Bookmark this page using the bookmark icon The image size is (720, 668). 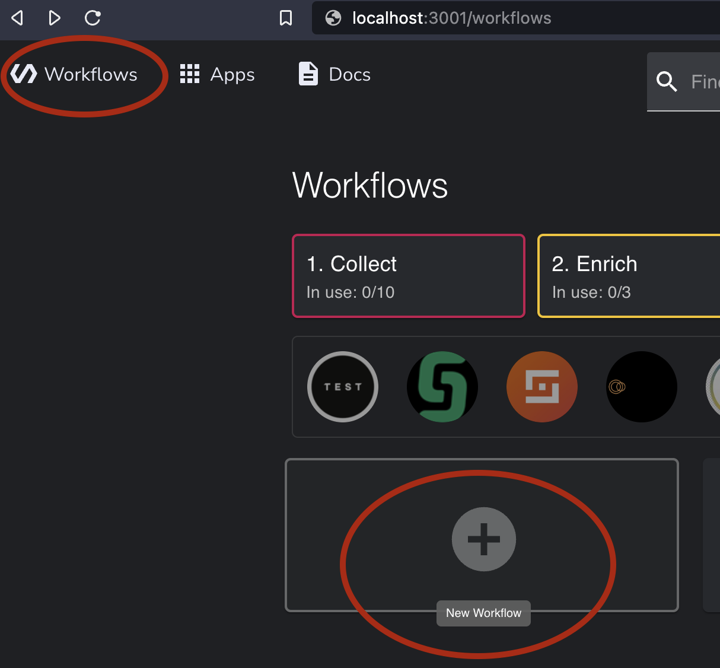pos(286,18)
